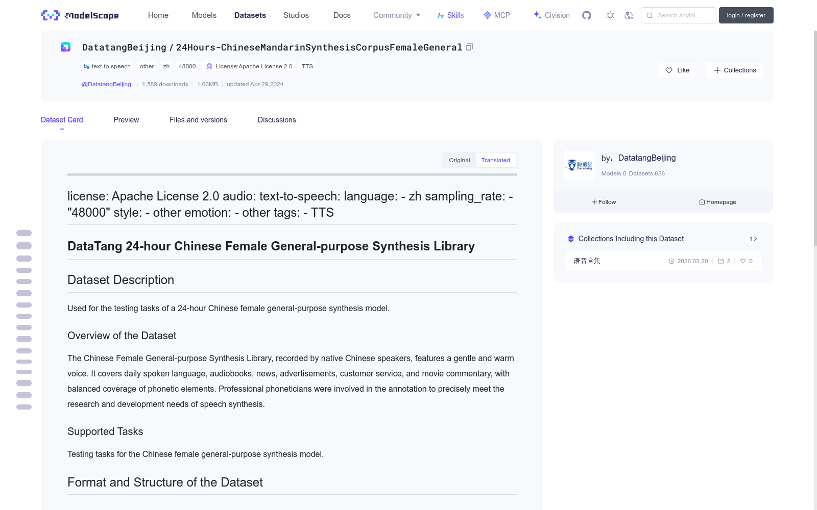
Task: Click the 'Supported Tasks' heading
Action: [x=105, y=431]
